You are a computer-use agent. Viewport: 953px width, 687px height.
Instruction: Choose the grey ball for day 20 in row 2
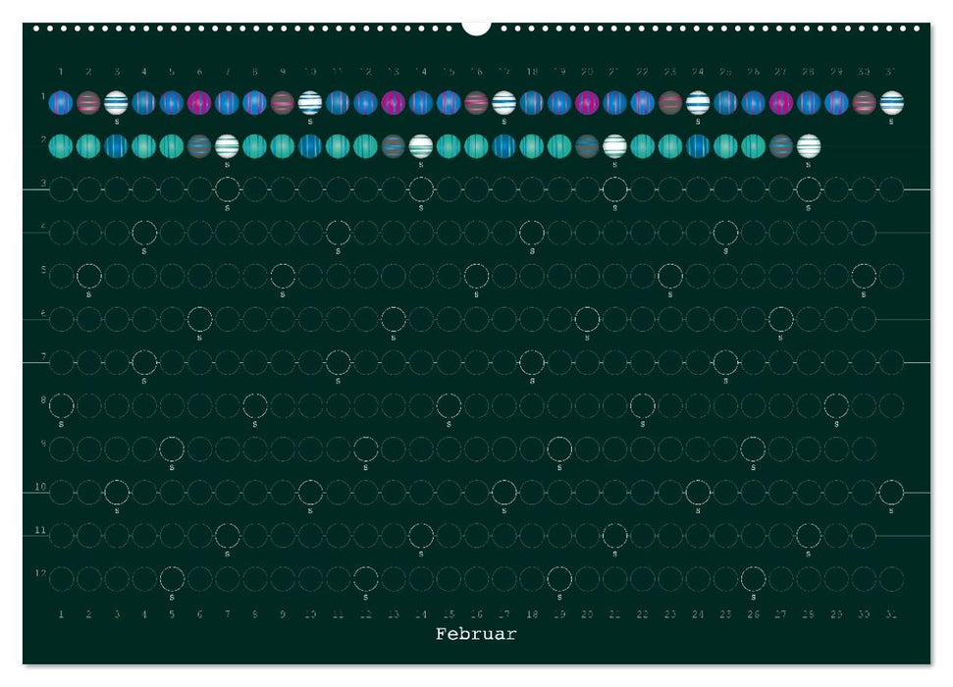pyautogui.click(x=587, y=146)
